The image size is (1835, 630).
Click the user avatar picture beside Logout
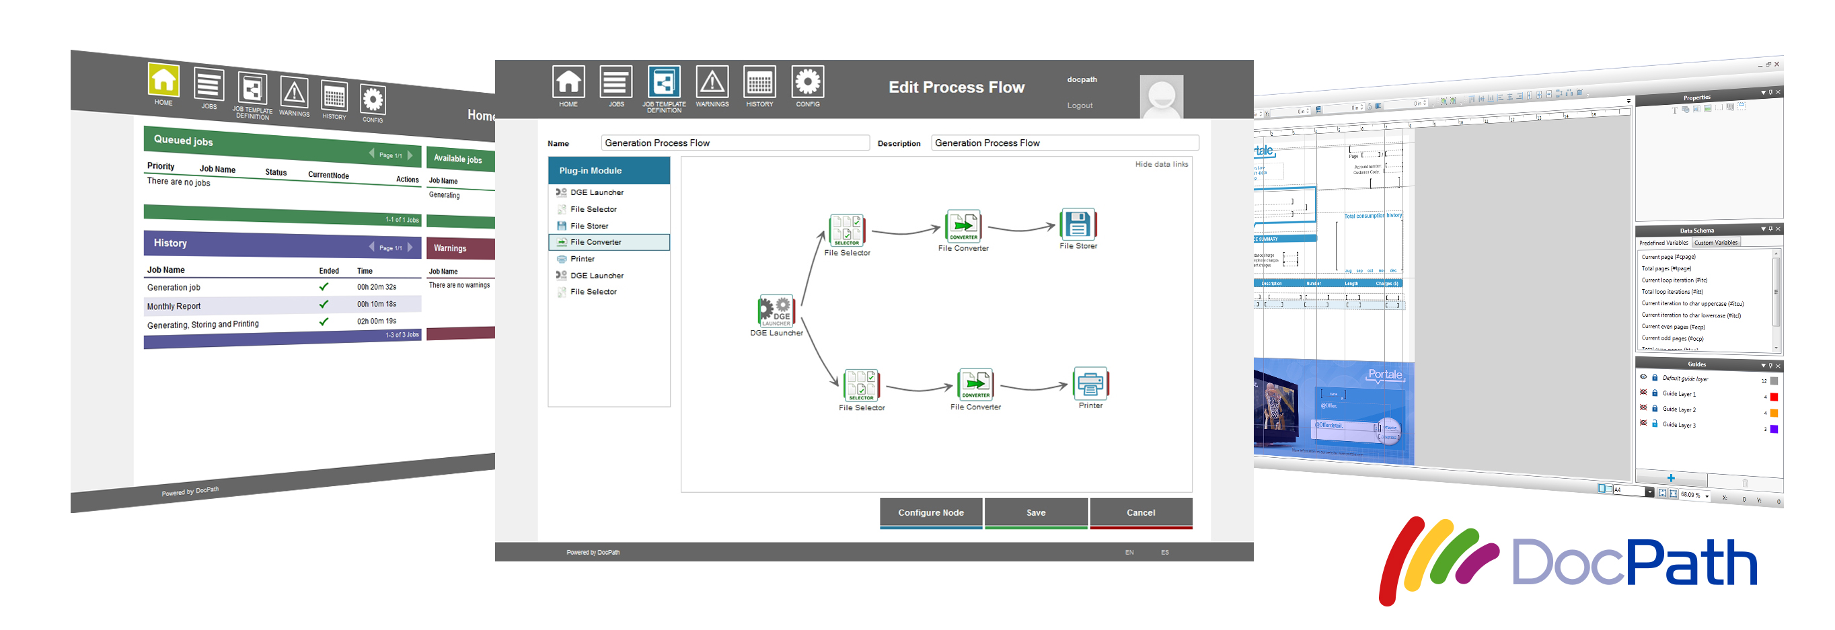[1161, 97]
